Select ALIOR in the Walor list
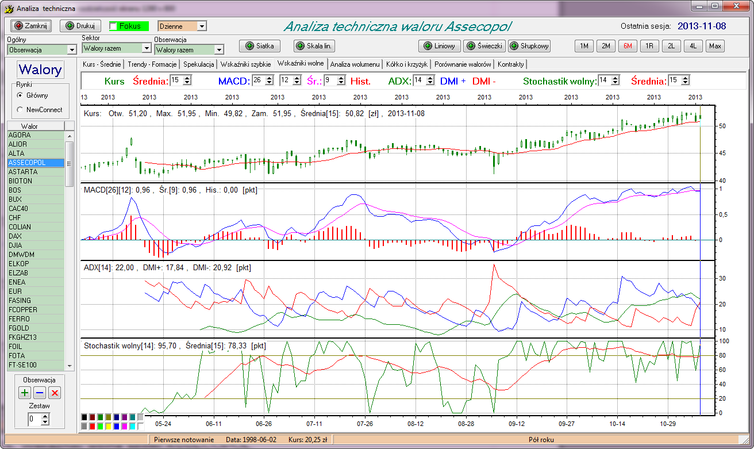 click(x=36, y=144)
